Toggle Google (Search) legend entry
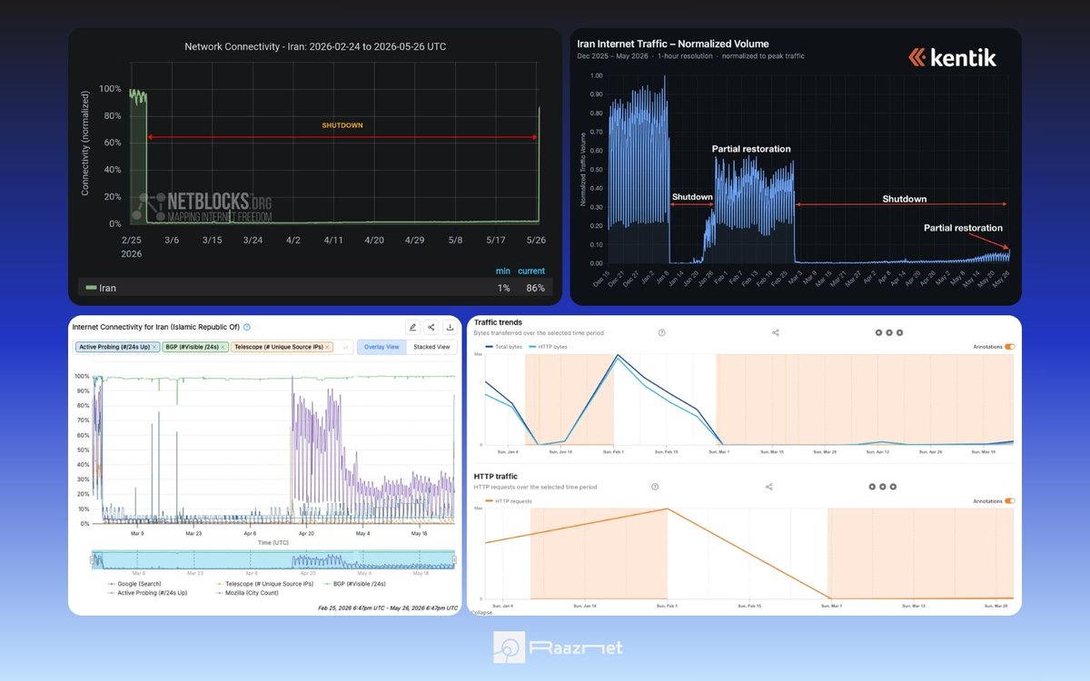 pos(134,584)
